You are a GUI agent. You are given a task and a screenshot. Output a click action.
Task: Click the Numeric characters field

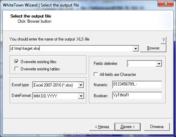(x=137, y=84)
